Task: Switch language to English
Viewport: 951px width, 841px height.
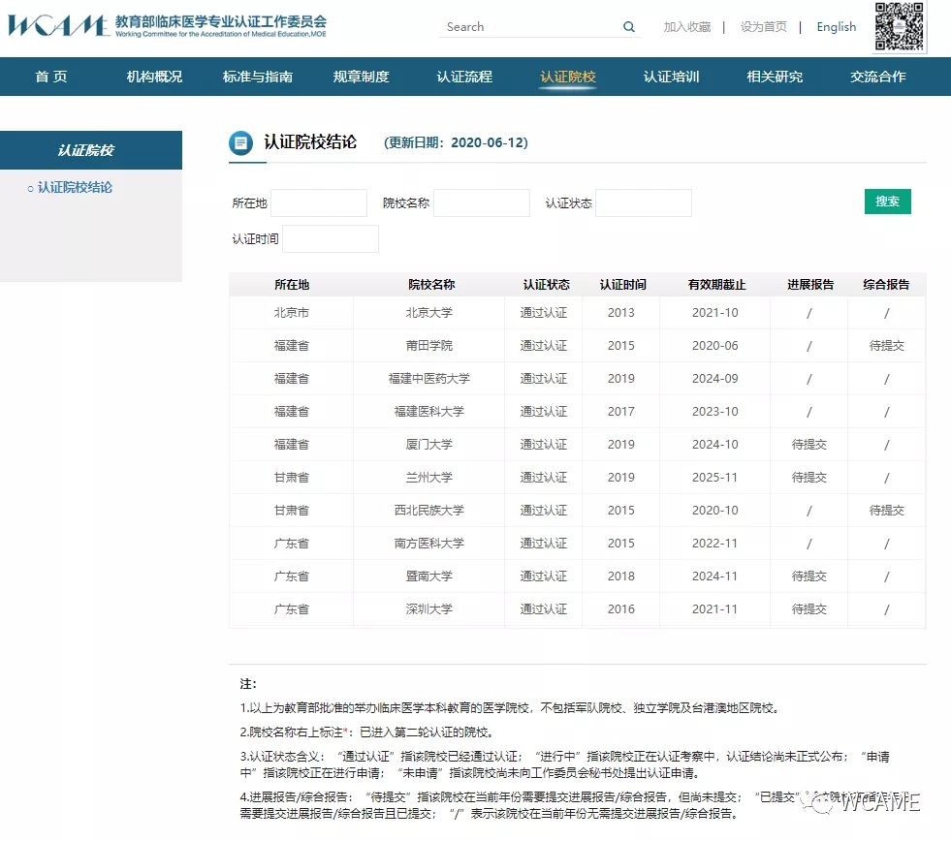Action: point(837,27)
